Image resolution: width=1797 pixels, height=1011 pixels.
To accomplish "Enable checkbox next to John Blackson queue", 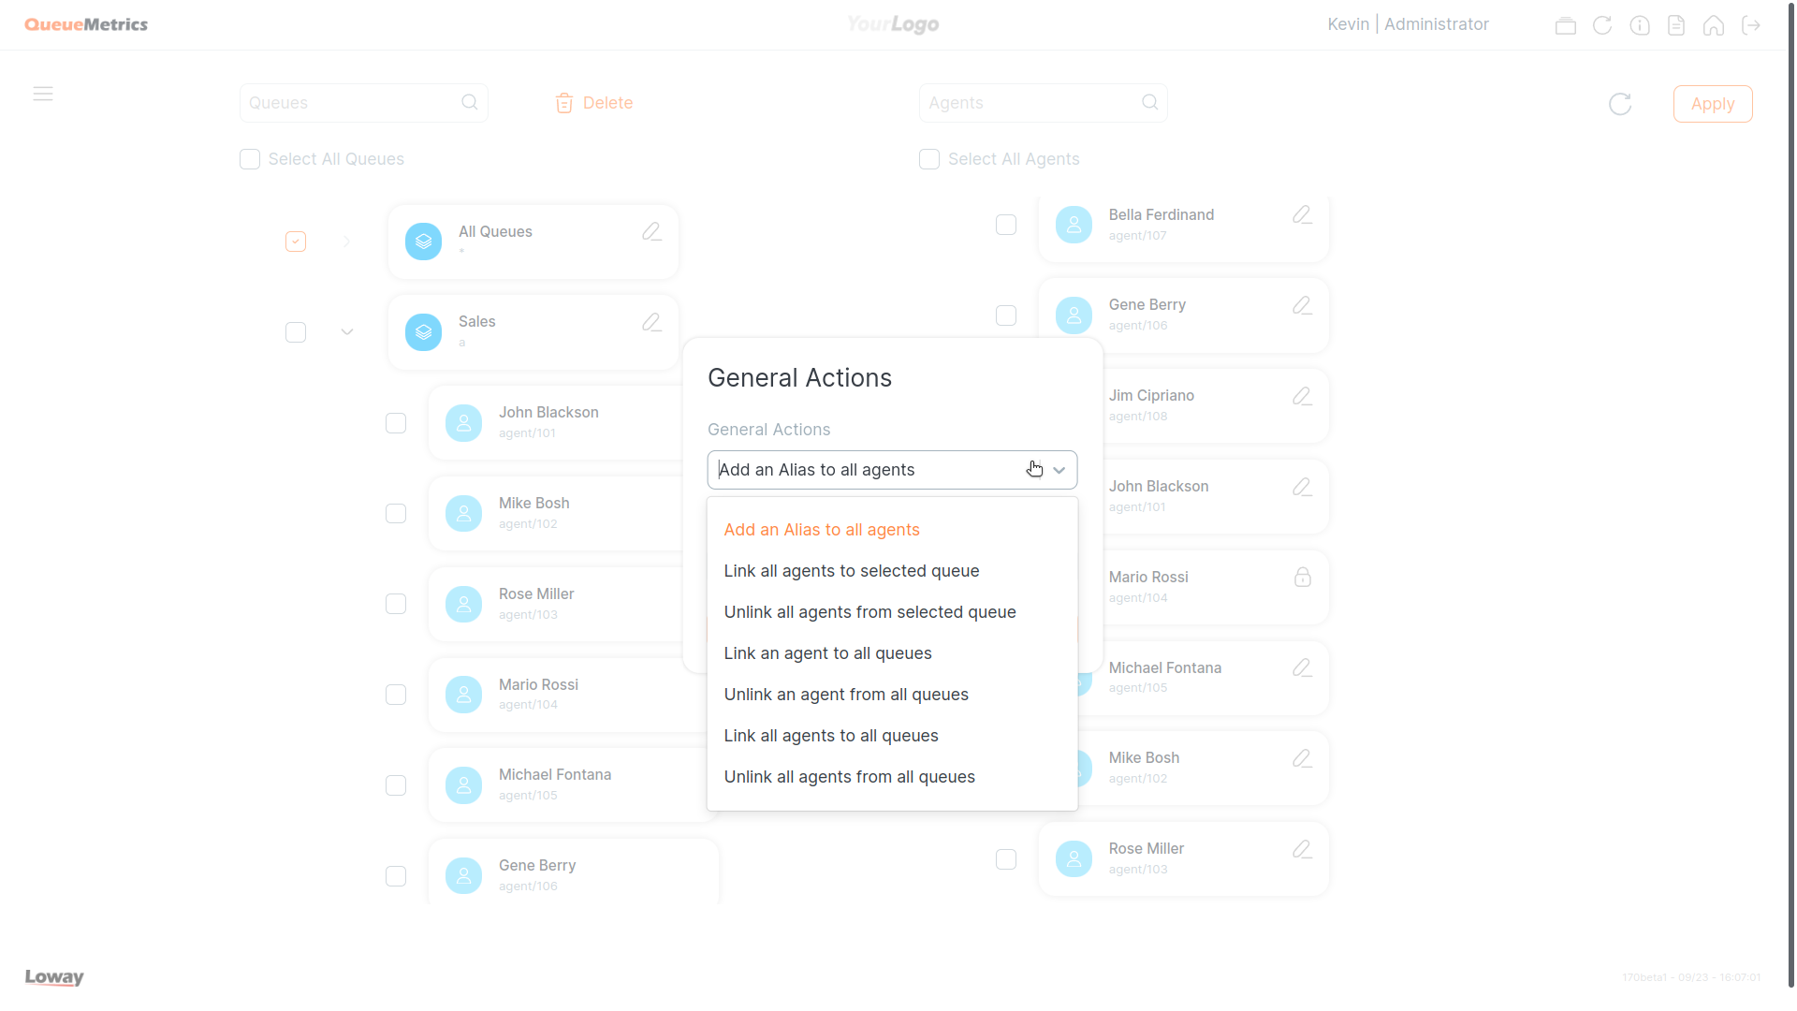I will click(396, 422).
